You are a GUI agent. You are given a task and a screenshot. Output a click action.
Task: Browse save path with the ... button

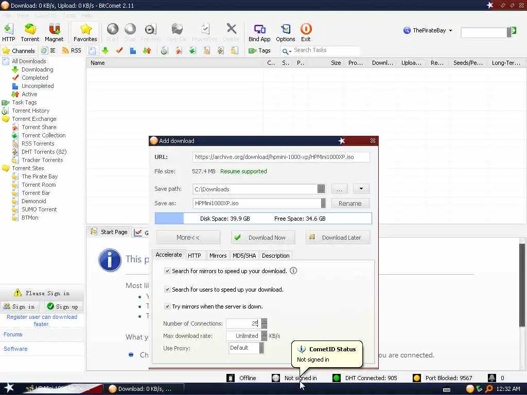pyautogui.click(x=339, y=189)
